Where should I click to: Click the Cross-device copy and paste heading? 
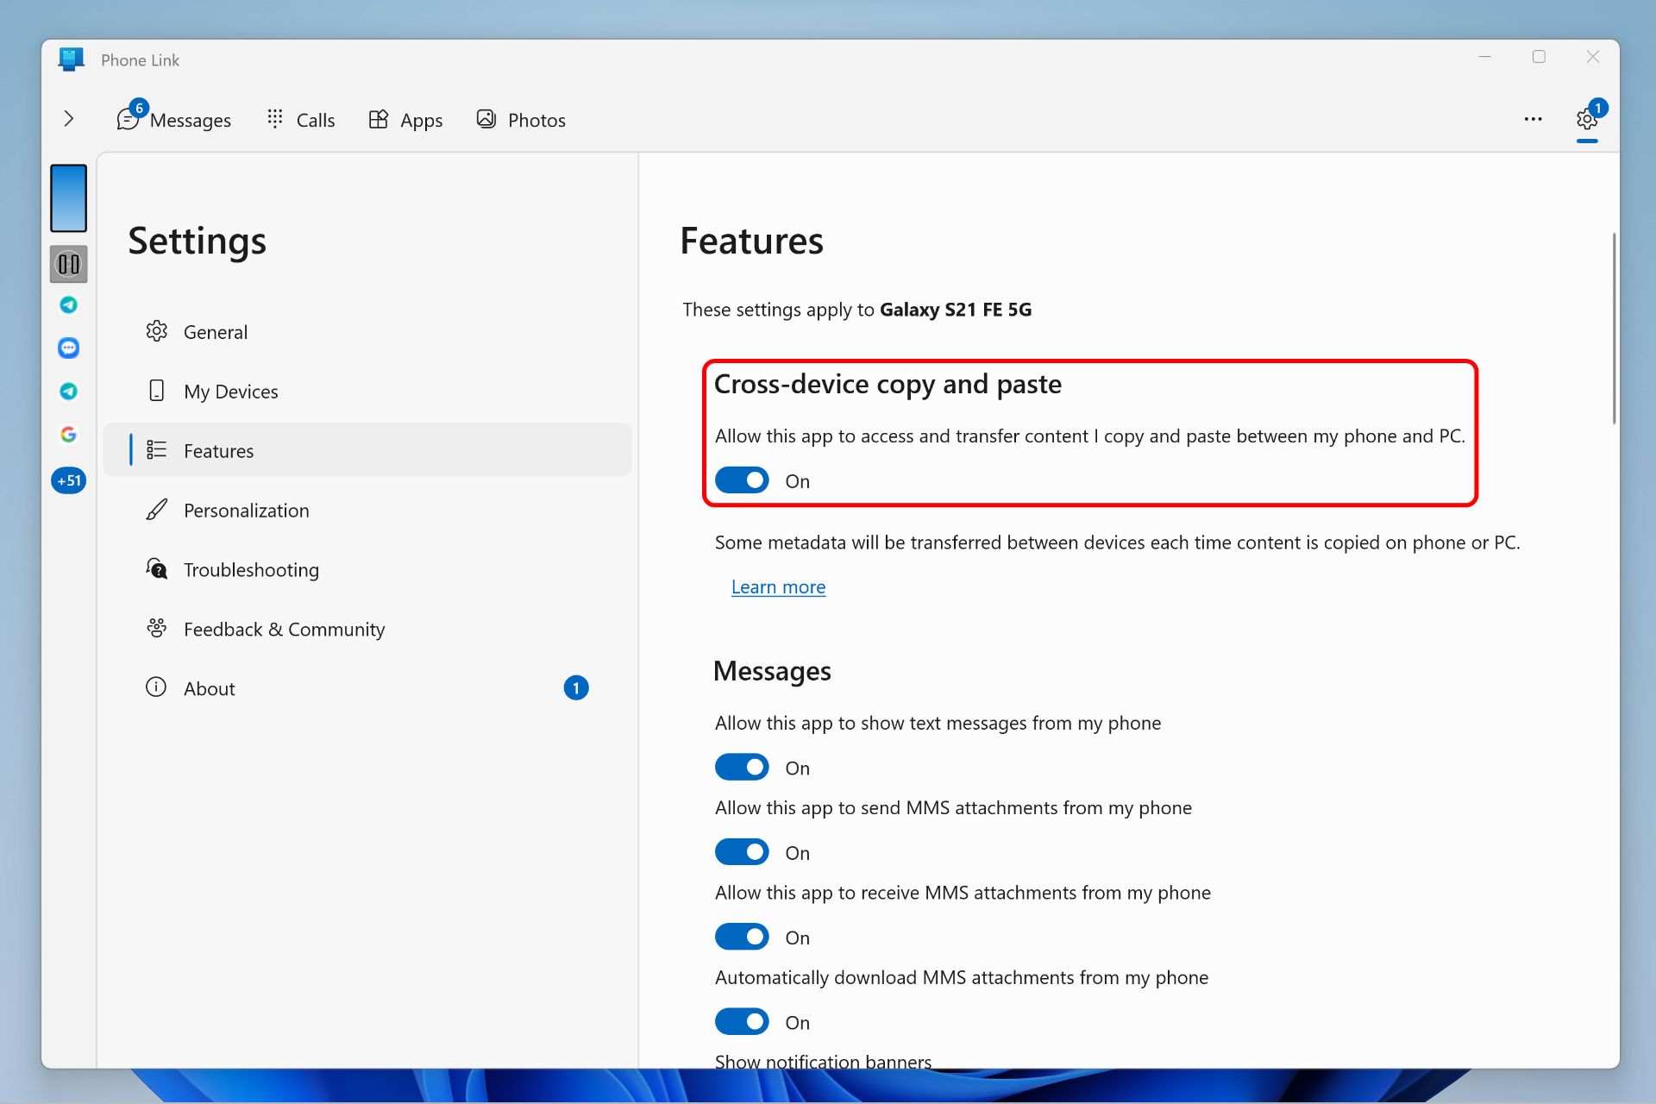coord(888,384)
